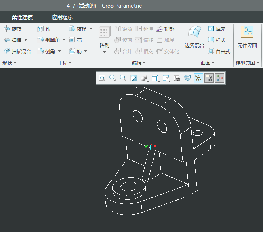Select the Shell (壳) tool
The height and width of the screenshot is (232, 263).
pos(75,40)
